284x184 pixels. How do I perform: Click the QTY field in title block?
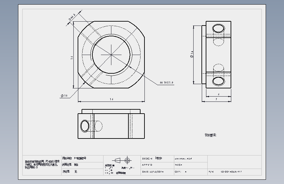click(x=191, y=172)
